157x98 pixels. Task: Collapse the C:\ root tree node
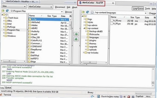pos(2,15)
